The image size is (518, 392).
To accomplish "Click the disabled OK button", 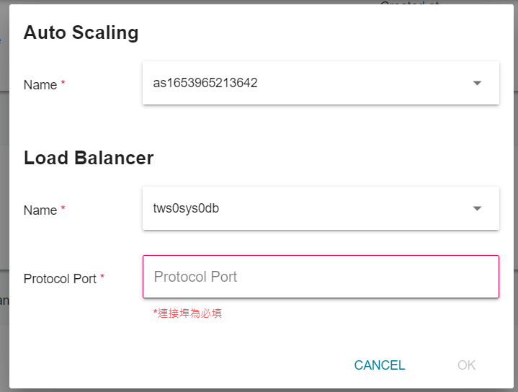I will 466,365.
